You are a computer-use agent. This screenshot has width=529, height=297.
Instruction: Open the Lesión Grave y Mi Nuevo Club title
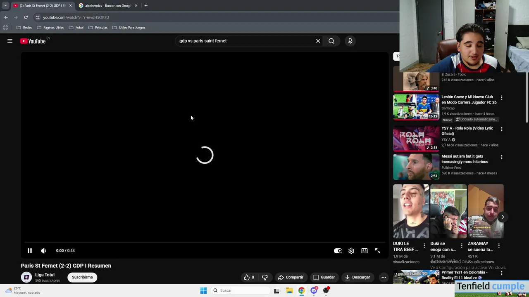tap(469, 99)
